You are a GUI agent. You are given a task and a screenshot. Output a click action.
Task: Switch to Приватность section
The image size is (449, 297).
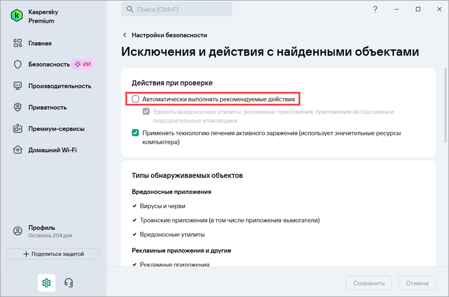coord(47,107)
